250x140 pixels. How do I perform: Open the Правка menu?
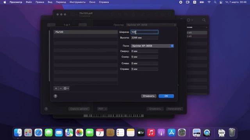(x=40, y=2)
